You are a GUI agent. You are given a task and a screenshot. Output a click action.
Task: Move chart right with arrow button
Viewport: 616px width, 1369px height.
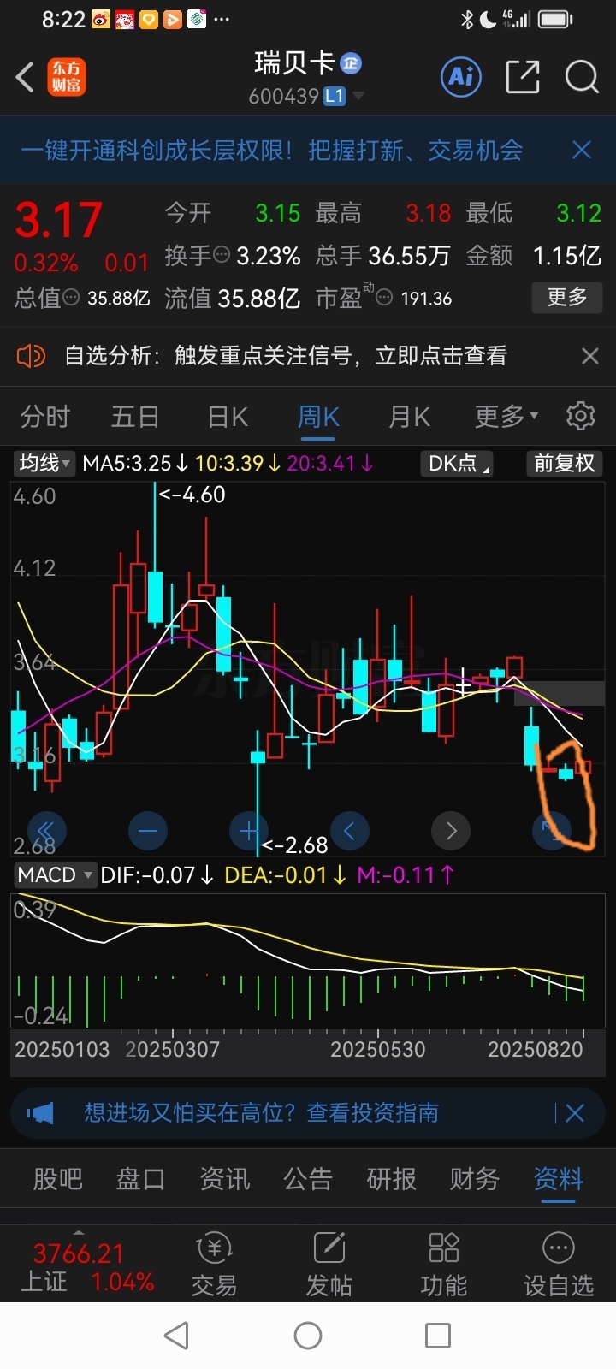coord(451,830)
